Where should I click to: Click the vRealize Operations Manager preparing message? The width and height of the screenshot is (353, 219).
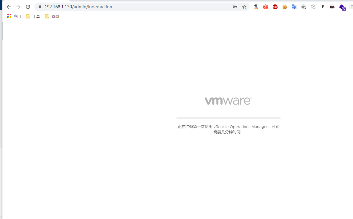(x=228, y=130)
